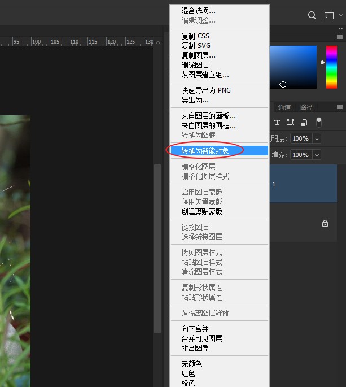This screenshot has width=346, height=387.
Task: Select the layer named 1
Action: pos(303,184)
